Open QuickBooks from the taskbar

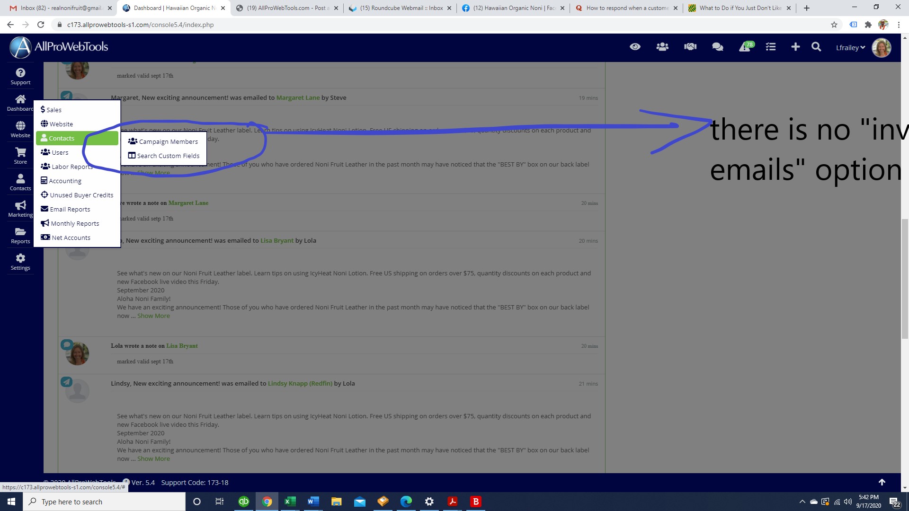tap(244, 502)
